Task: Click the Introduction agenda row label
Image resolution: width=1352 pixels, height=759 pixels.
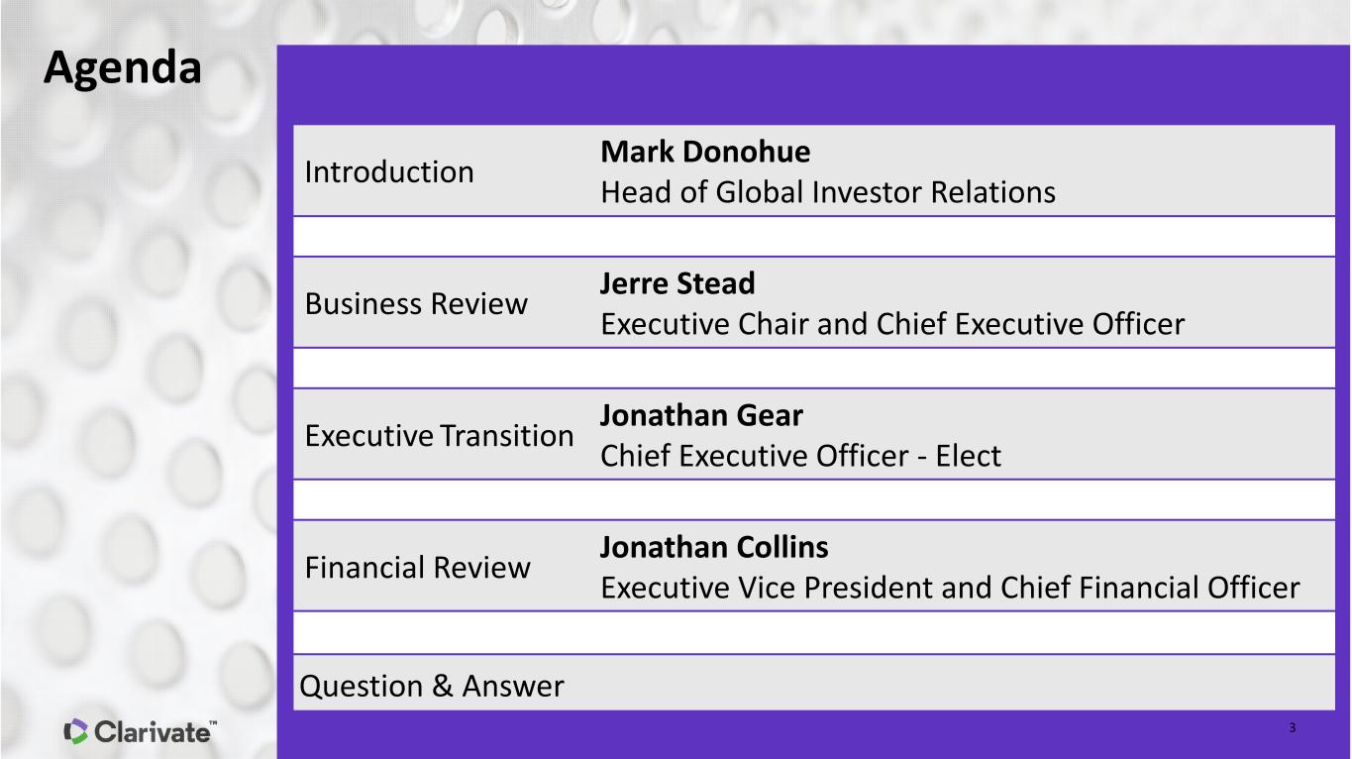Action: [x=389, y=172]
